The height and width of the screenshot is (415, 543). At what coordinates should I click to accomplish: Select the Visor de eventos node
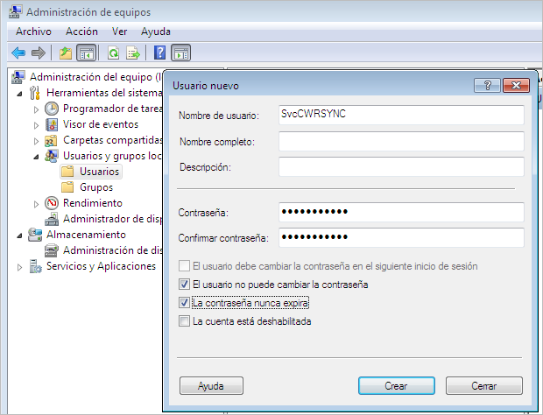100,124
